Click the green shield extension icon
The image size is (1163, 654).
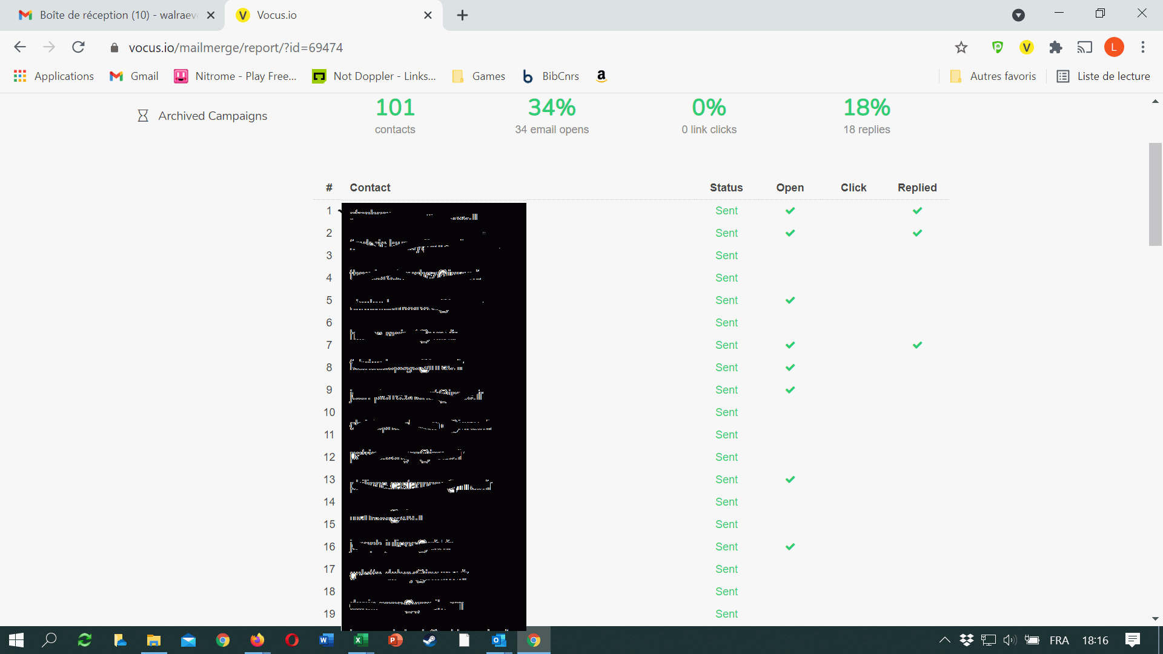pos(997,47)
